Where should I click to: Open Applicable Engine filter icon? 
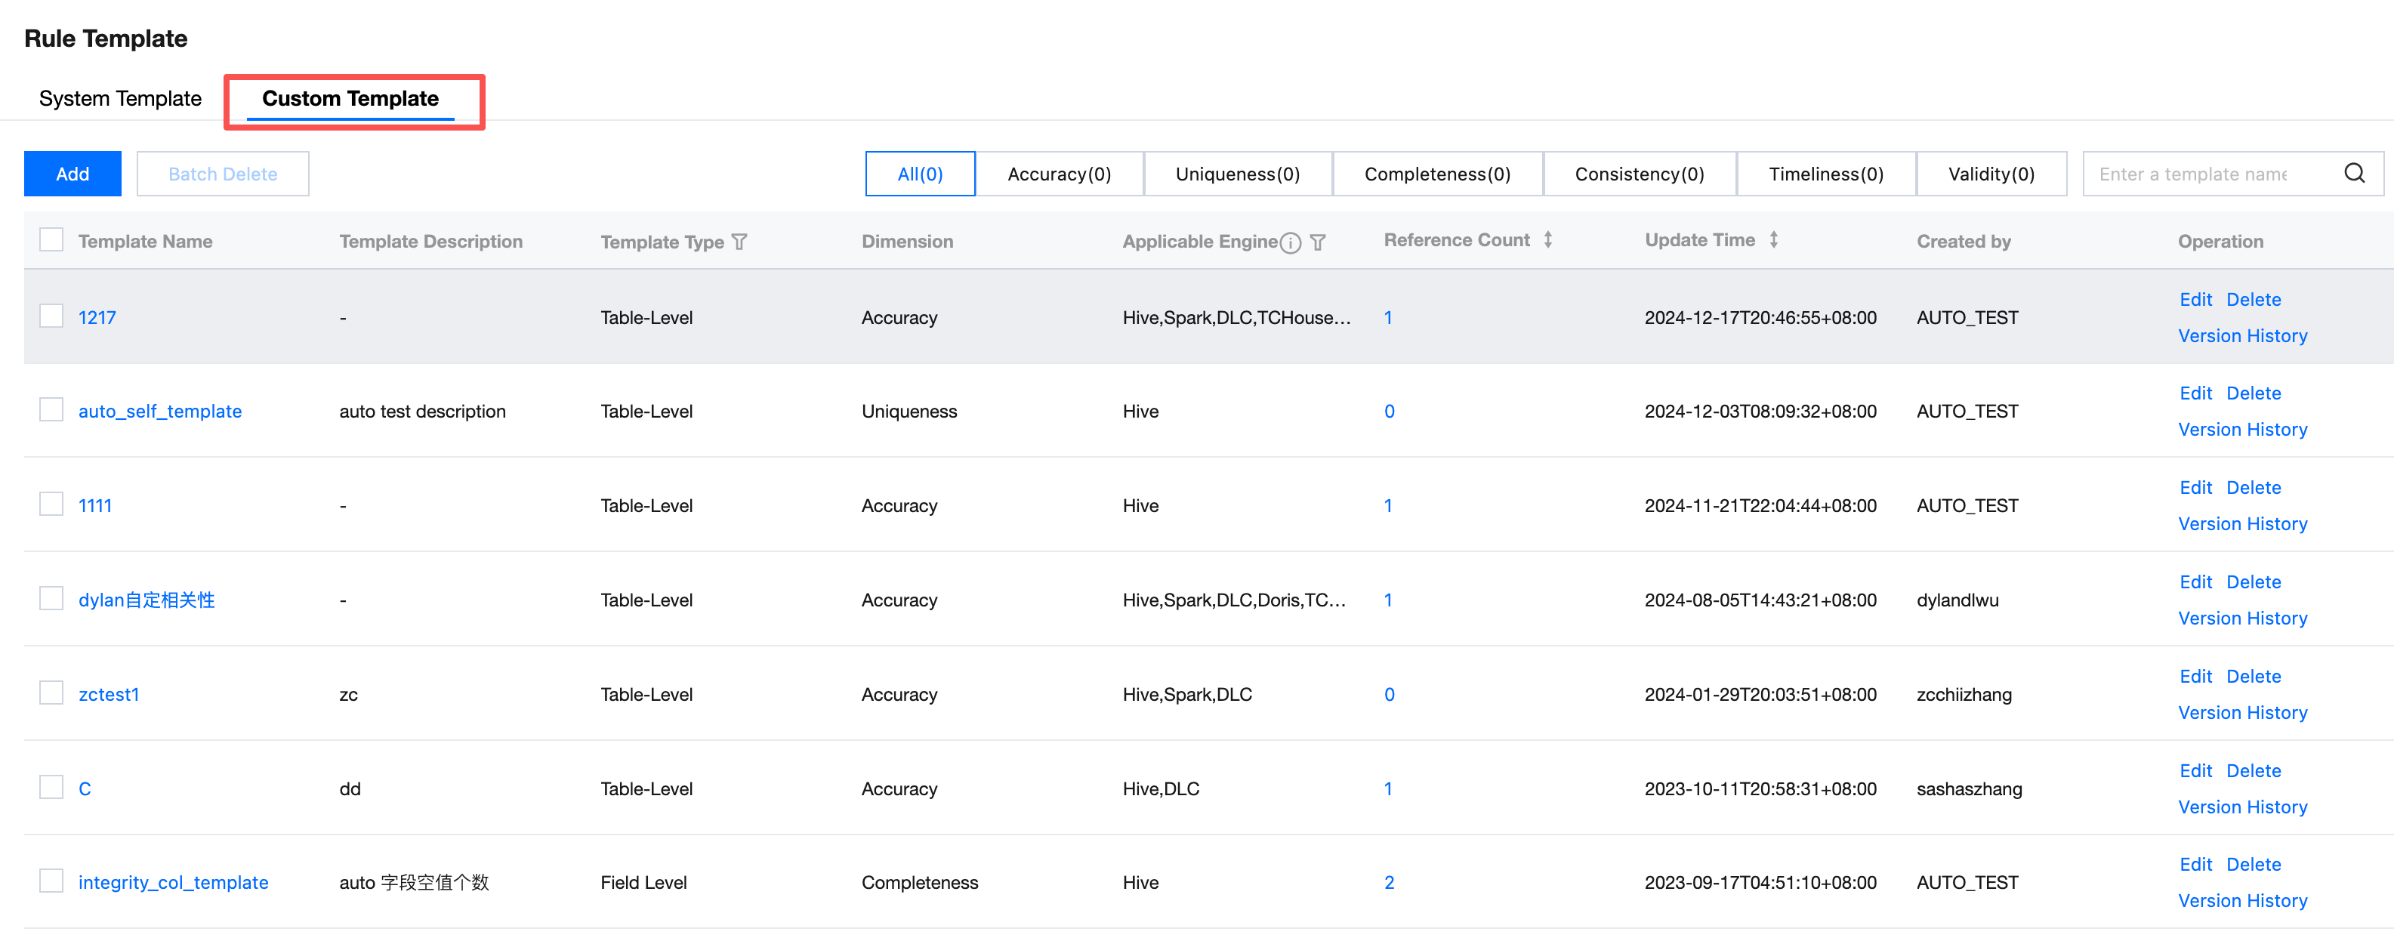click(x=1317, y=242)
